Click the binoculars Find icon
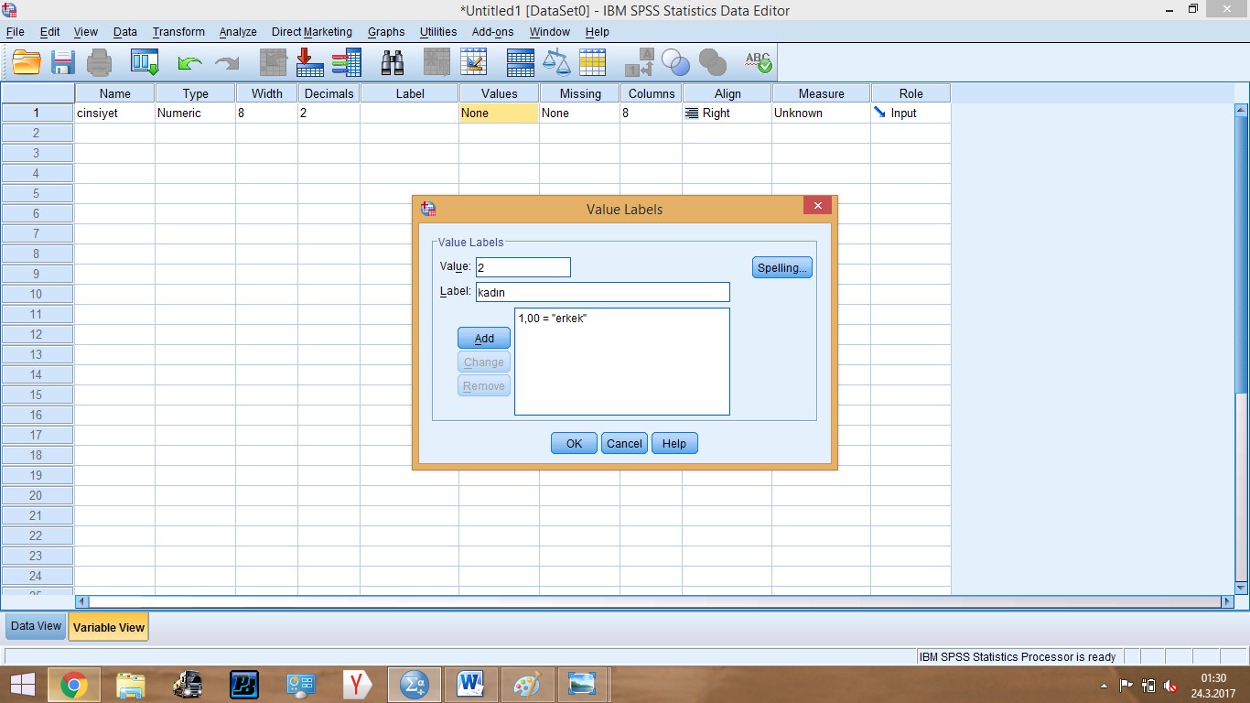 tap(393, 62)
